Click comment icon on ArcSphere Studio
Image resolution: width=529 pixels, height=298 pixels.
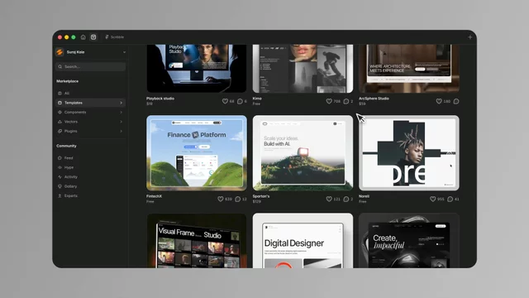[x=456, y=101]
